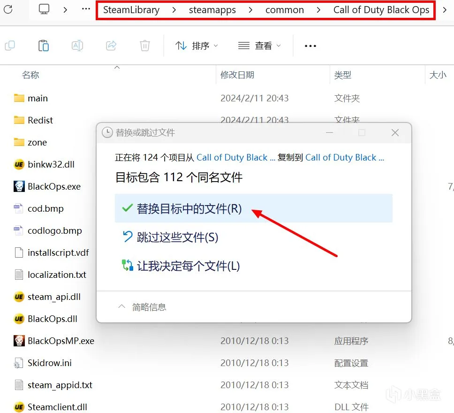This screenshot has height=413, width=454.
Task: Select the steam_appid.txt file icon
Action: pos(19,385)
